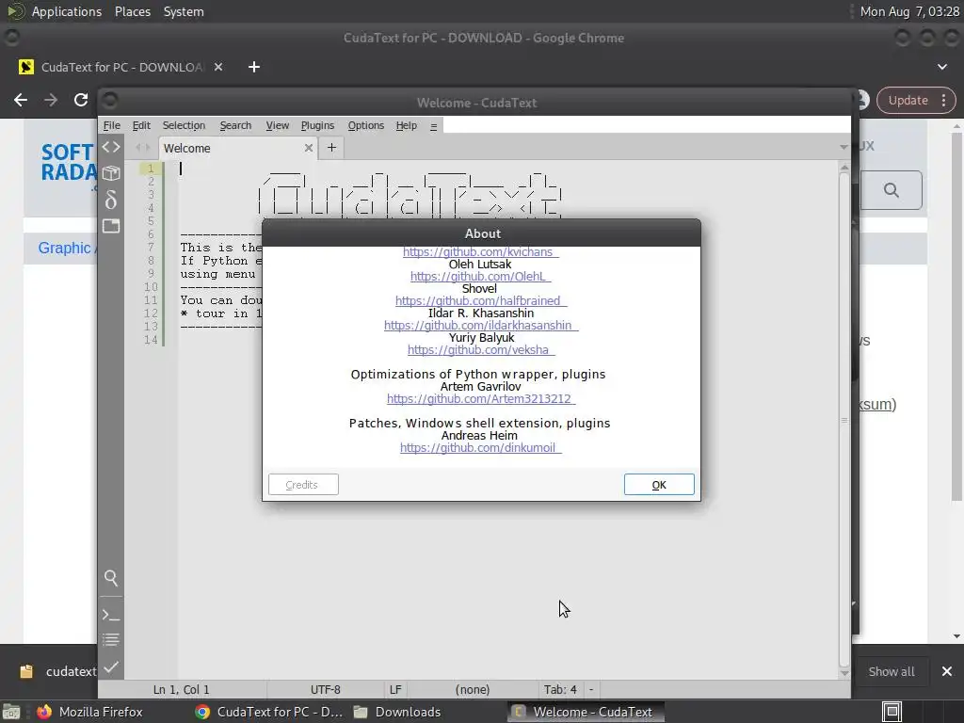Close the Chrome downloads bar

[947, 671]
